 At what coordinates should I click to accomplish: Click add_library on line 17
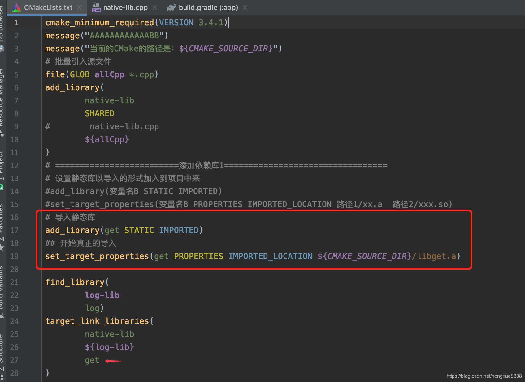click(x=72, y=230)
